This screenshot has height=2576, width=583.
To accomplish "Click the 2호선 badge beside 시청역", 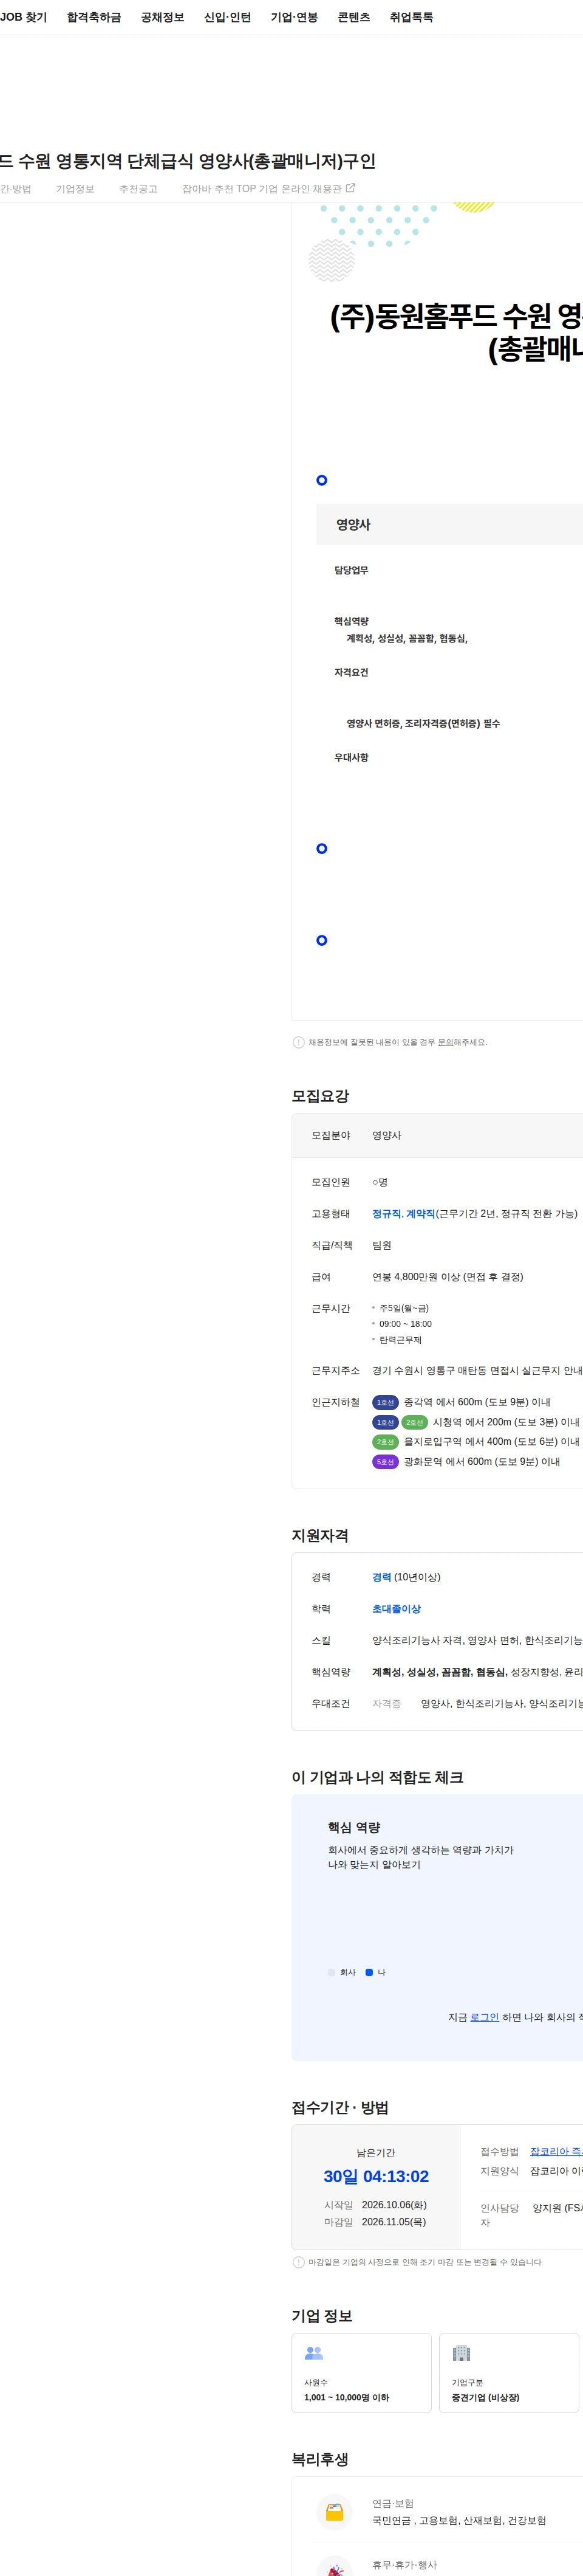I will click(414, 1422).
